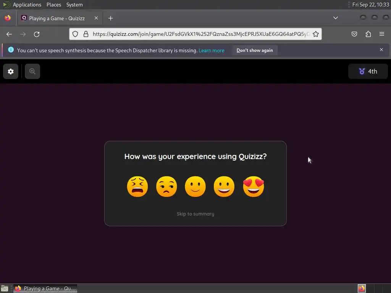
Task: Open Save to Pocket icon
Action: (354, 34)
